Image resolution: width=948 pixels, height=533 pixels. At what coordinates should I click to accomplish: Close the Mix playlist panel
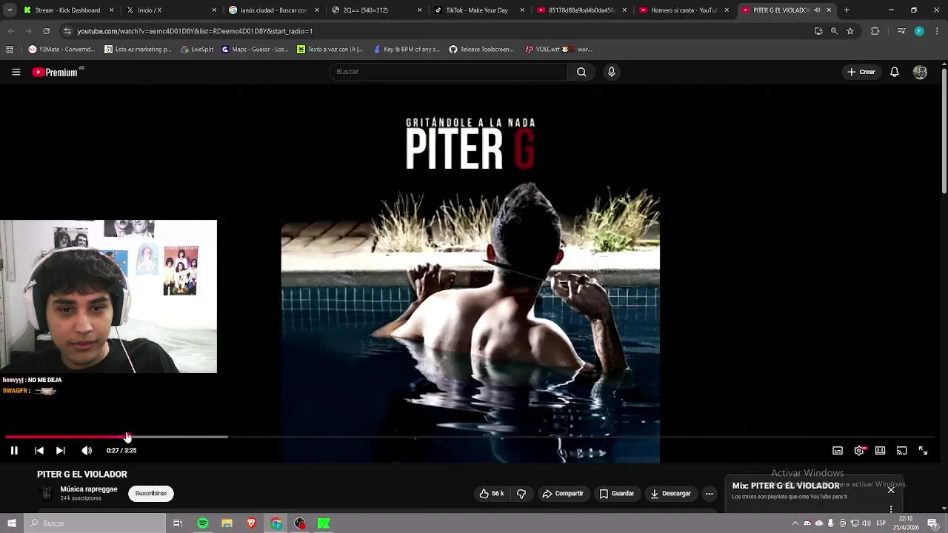891,490
